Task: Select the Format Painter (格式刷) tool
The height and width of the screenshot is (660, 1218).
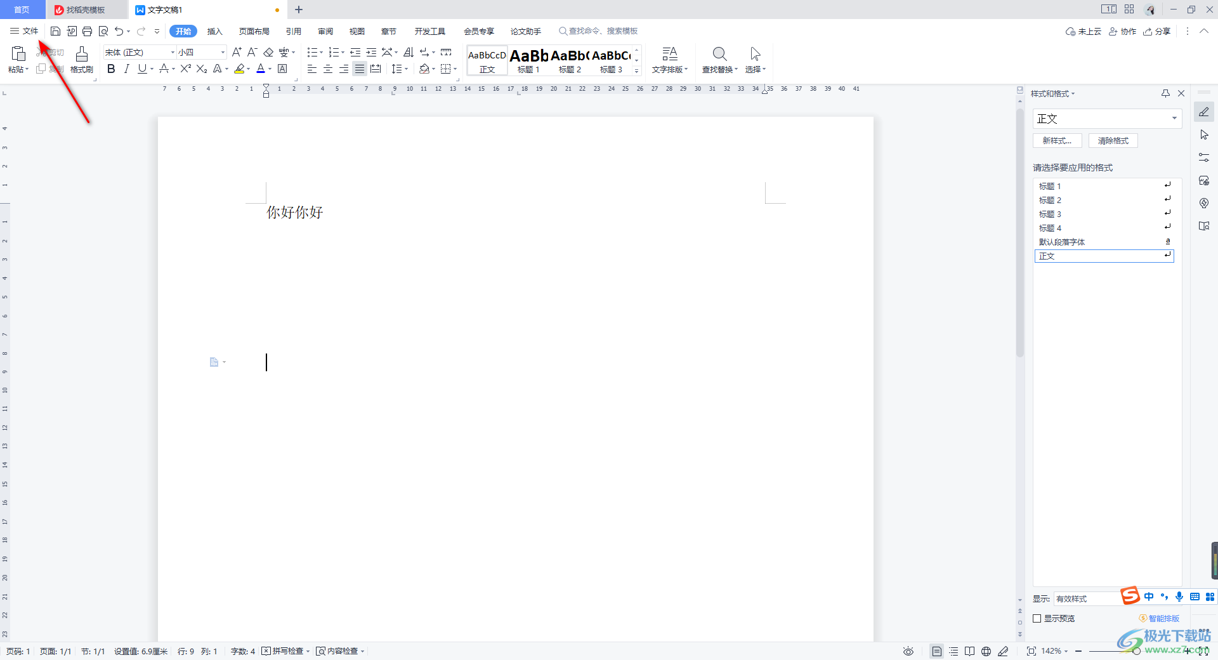Action: (82, 60)
